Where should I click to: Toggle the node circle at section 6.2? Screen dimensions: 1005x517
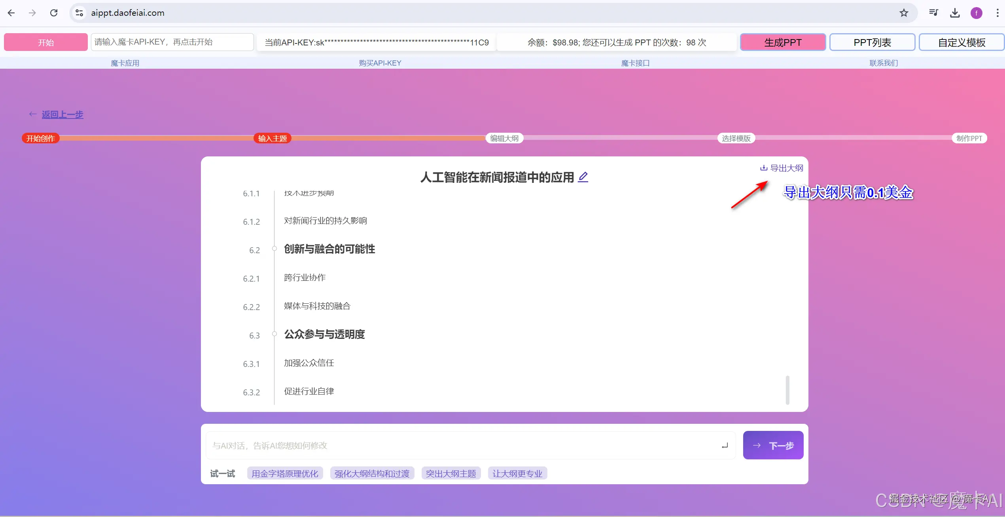coord(274,249)
